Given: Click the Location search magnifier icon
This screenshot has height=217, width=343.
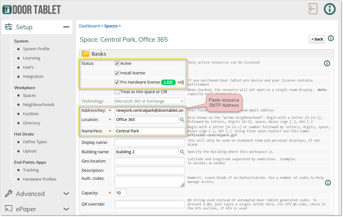Looking at the screenshot, I should pyautogui.click(x=182, y=120).
